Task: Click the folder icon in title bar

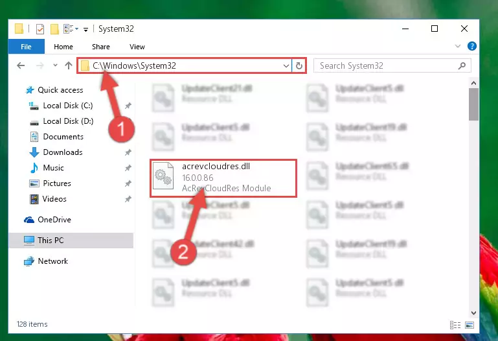Action: (19, 29)
